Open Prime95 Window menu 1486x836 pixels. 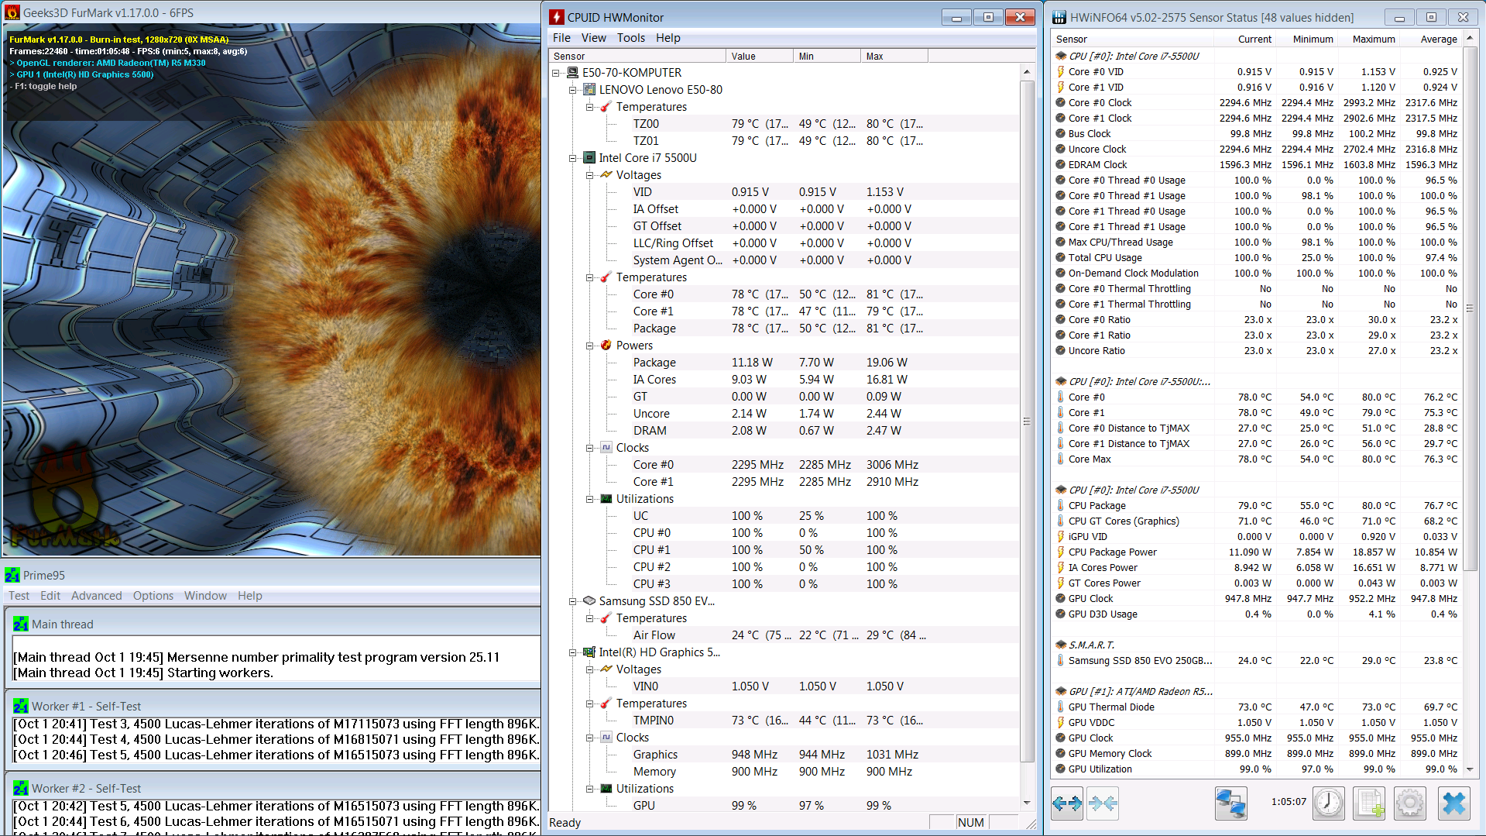point(205,596)
